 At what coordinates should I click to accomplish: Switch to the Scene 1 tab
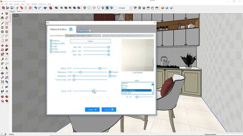[x=13, y=12]
